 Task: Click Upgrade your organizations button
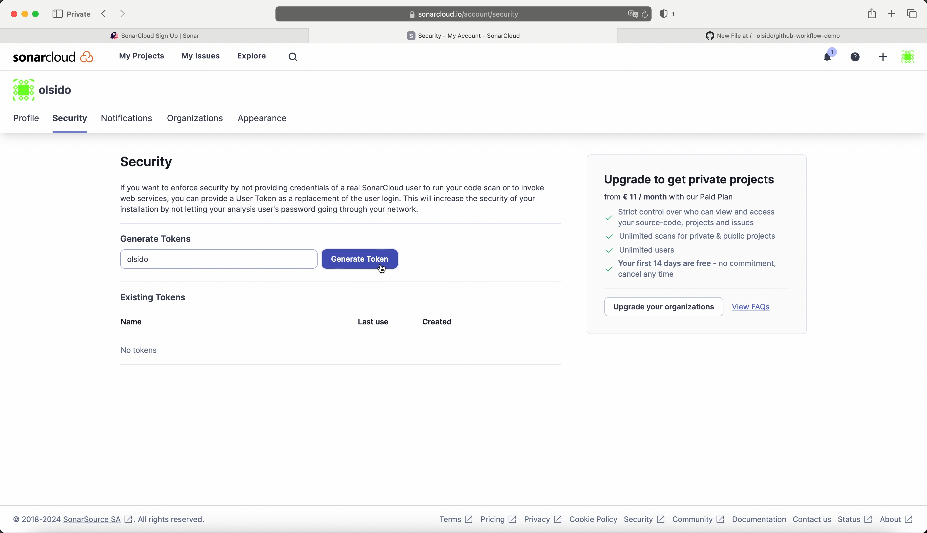[663, 307]
